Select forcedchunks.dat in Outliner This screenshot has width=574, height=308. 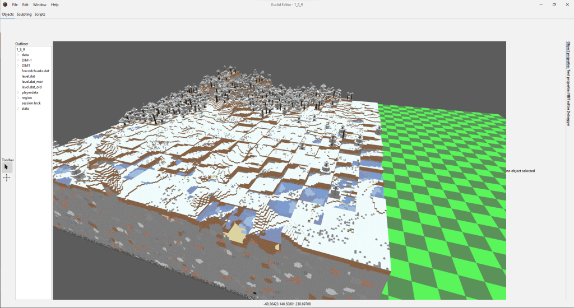click(x=35, y=71)
